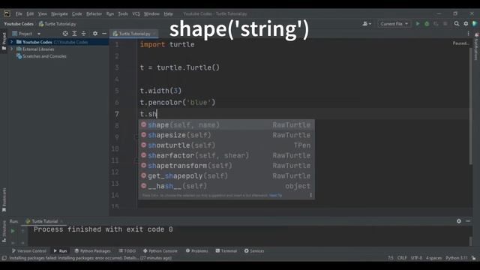Image resolution: width=480 pixels, height=270 pixels.
Task: Open Search Everywhere magnifier icon
Action: pyautogui.click(x=457, y=23)
